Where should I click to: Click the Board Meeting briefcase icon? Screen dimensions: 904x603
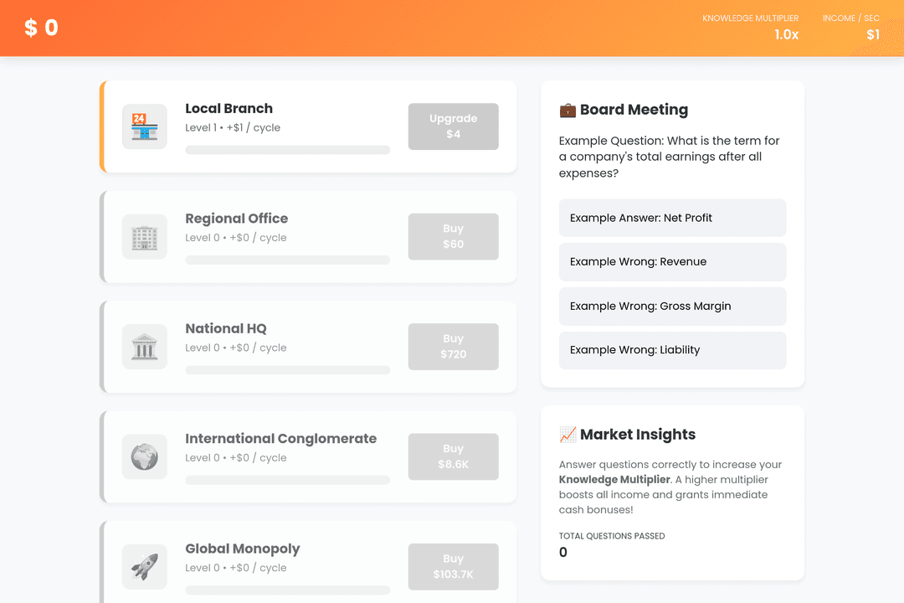[568, 110]
